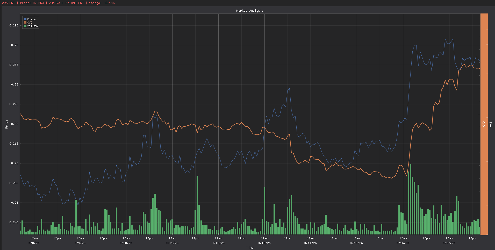The width and height of the screenshot is (495, 250).
Task: Click the 0.255 price axis label
Action: (14, 183)
